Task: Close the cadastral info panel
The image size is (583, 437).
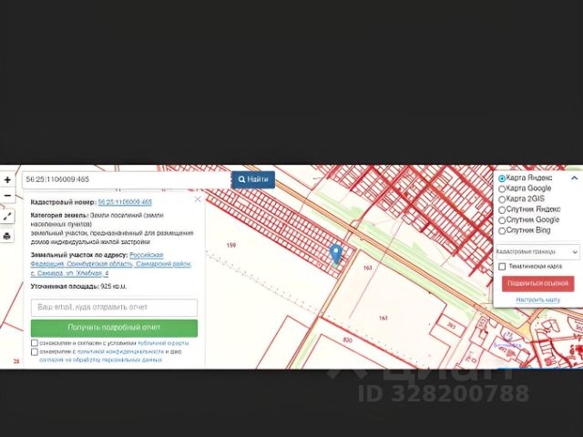Action: [x=198, y=199]
